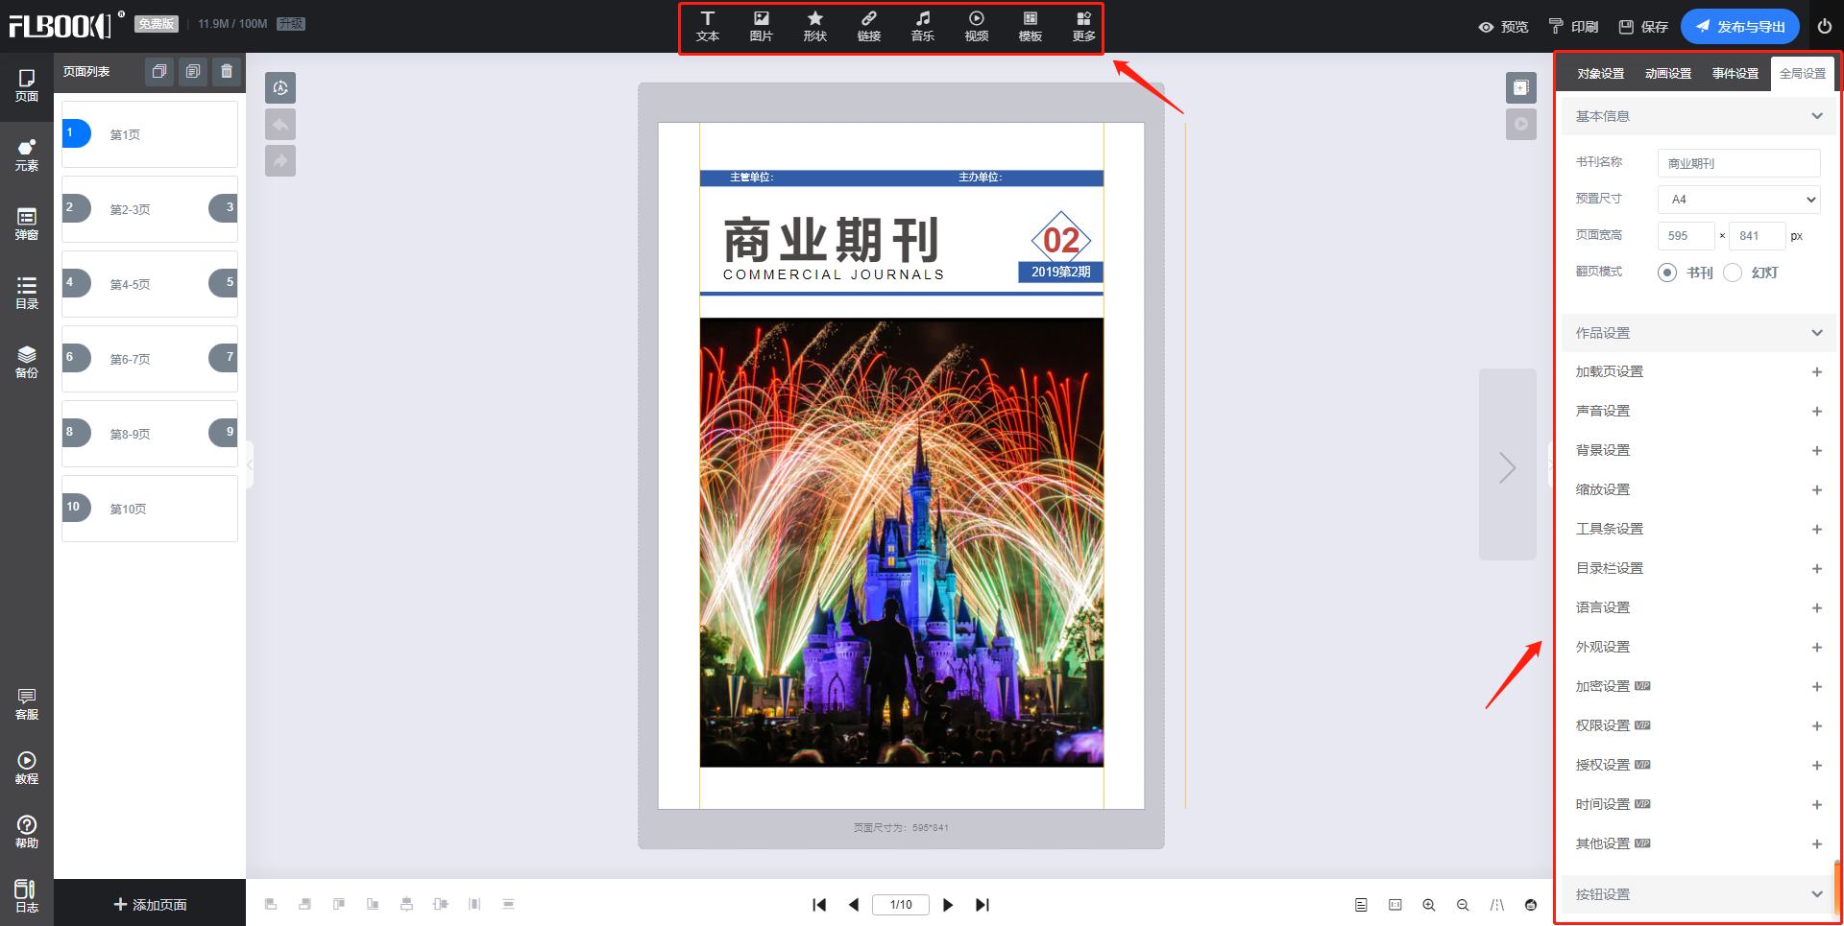The height and width of the screenshot is (926, 1844).
Task: Select 第1页 page thumbnail
Action: [x=150, y=134]
